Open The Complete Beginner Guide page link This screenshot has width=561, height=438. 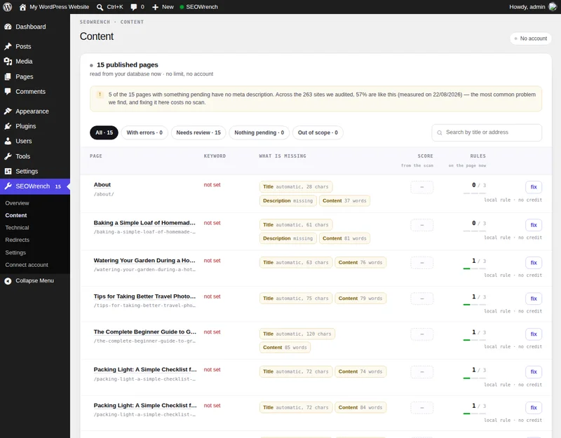[145, 332]
